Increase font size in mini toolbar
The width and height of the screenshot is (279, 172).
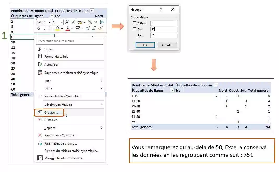67,22
